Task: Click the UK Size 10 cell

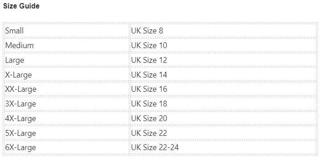Action: [x=223, y=45]
